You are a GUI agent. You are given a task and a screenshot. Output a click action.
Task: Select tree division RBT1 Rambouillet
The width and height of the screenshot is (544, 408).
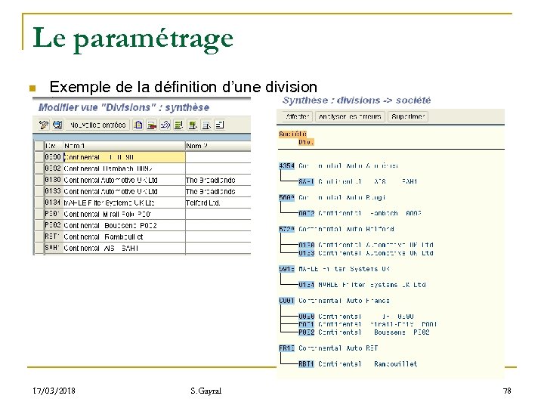[306, 364]
